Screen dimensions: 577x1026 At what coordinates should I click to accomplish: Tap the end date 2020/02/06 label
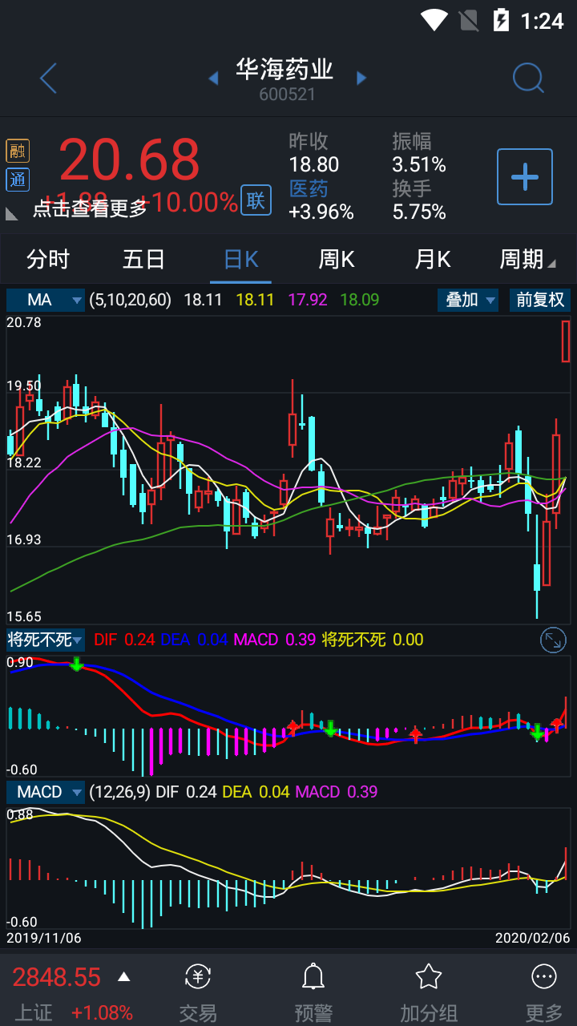tap(532, 937)
